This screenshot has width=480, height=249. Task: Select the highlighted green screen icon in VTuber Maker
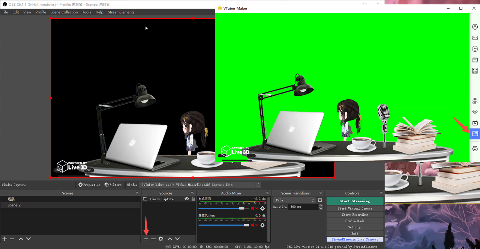click(475, 133)
